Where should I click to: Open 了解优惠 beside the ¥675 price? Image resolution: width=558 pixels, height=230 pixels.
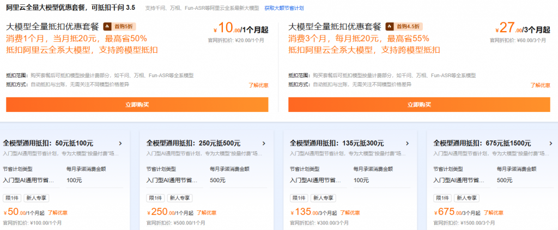click(493, 213)
